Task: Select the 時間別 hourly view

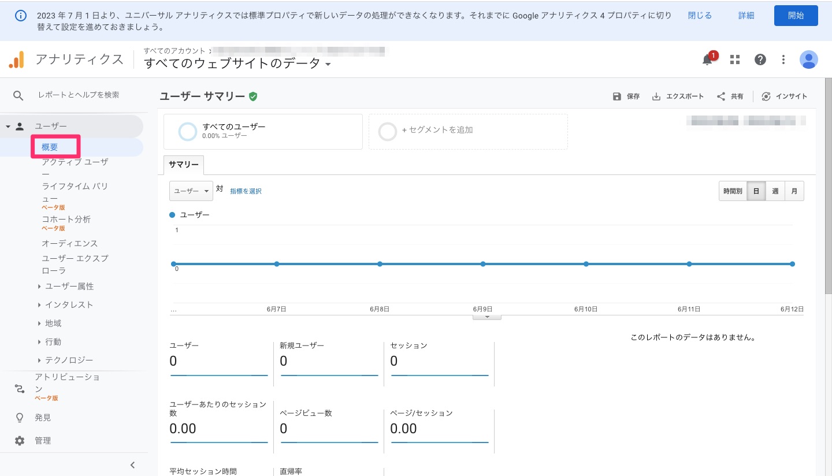Action: (x=733, y=191)
